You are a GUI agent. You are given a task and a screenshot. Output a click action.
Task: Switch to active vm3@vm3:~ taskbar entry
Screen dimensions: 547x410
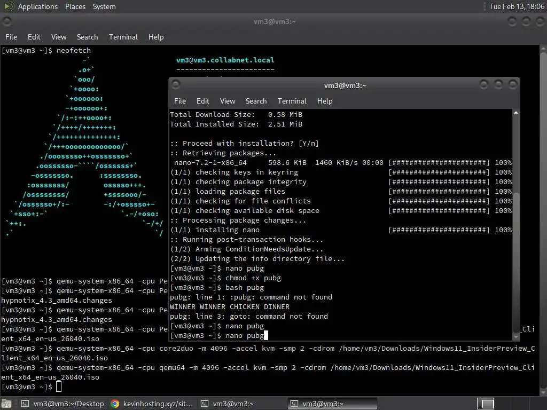332,404
